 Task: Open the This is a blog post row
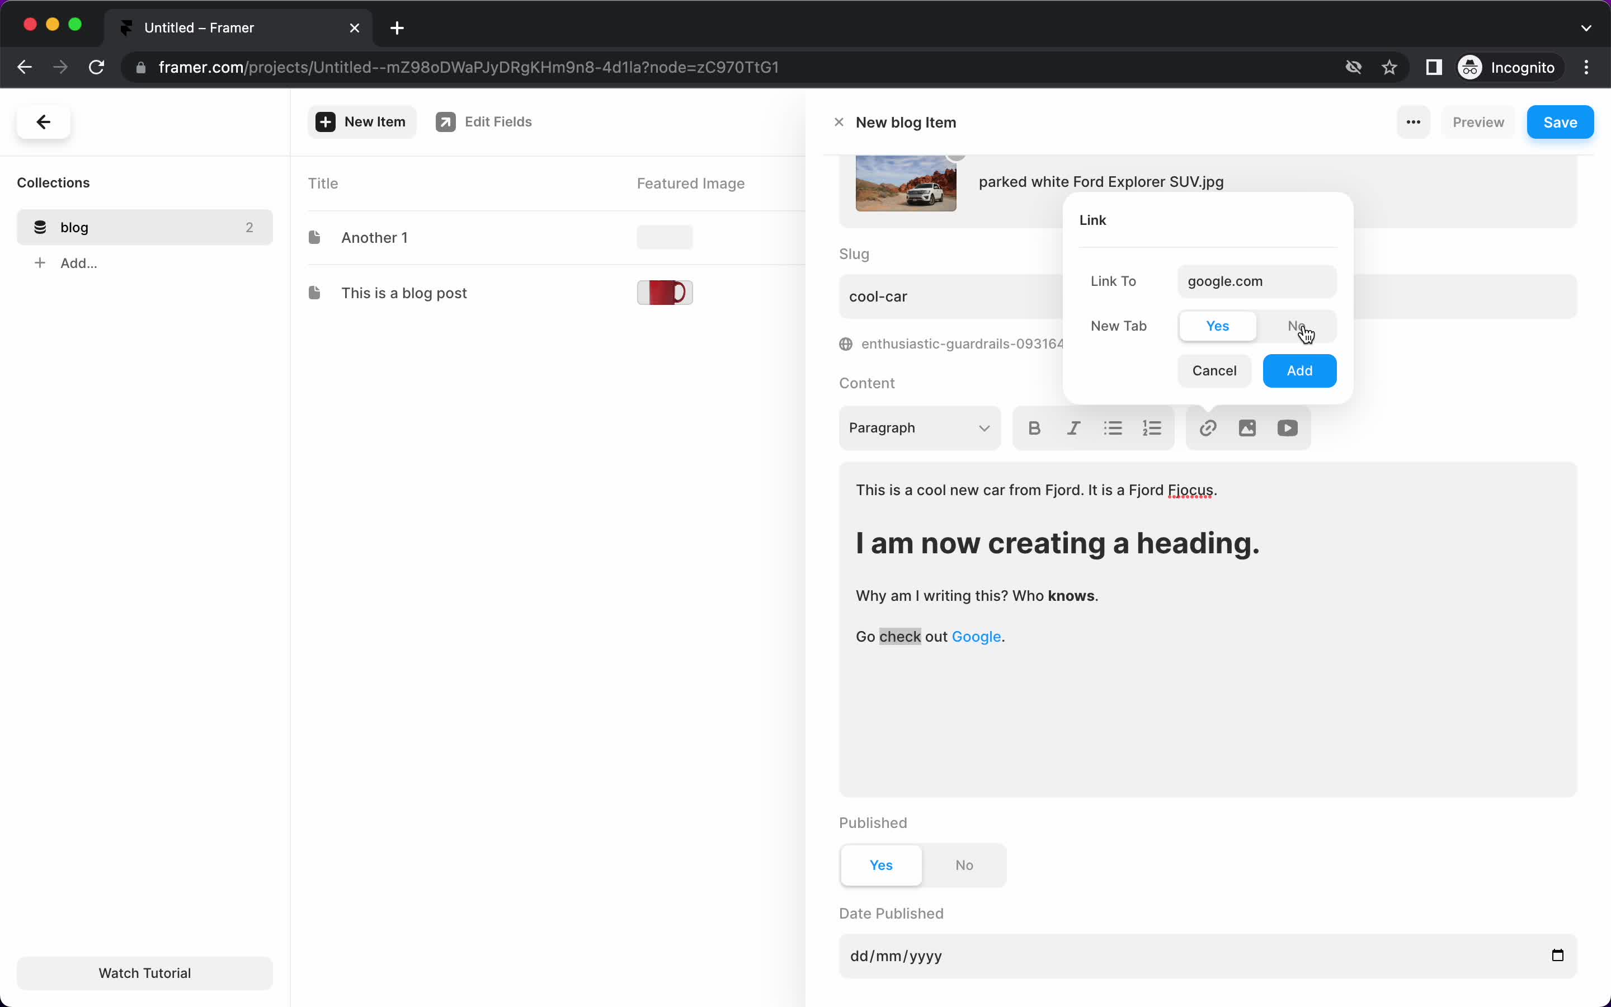pyautogui.click(x=557, y=293)
